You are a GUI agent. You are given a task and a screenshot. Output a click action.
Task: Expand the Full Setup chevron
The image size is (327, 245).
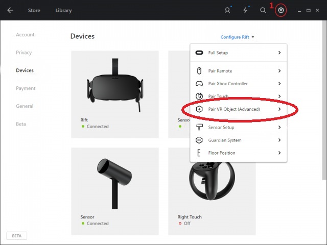279,53
